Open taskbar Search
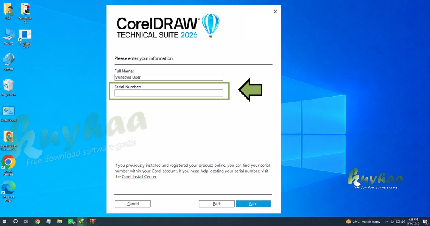 click(x=15, y=221)
